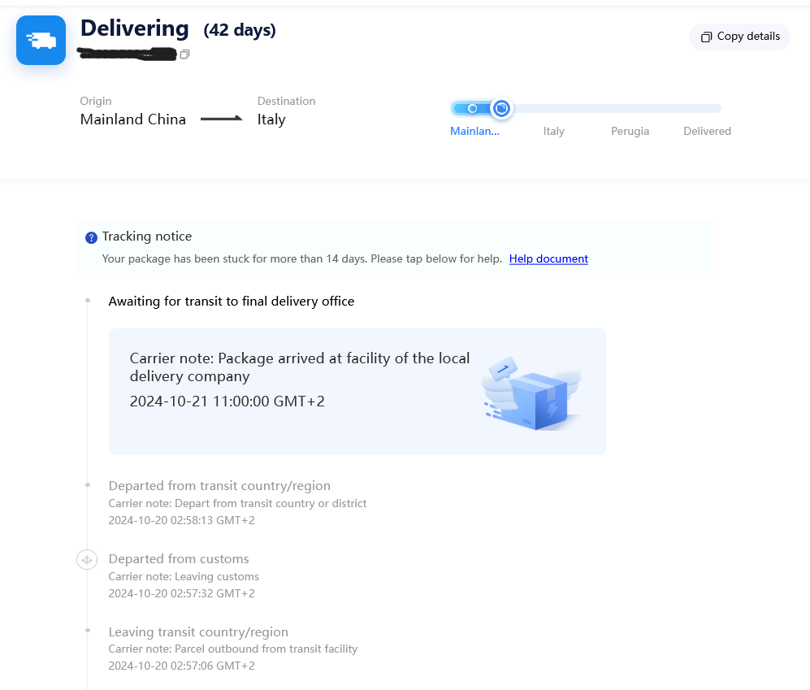This screenshot has width=810, height=690.
Task: Click the Carrier note card for local delivery
Action: pyautogui.click(x=357, y=392)
